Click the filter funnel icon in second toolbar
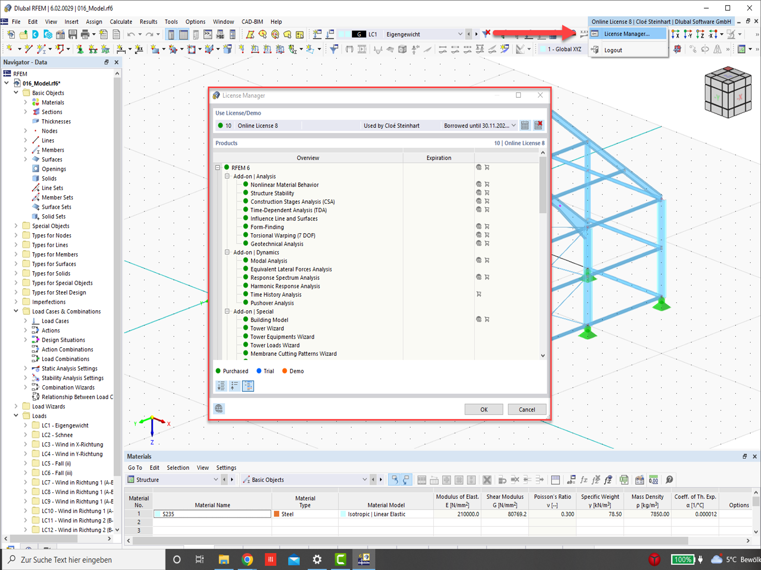Screen dimensions: 761x570 click(334, 49)
